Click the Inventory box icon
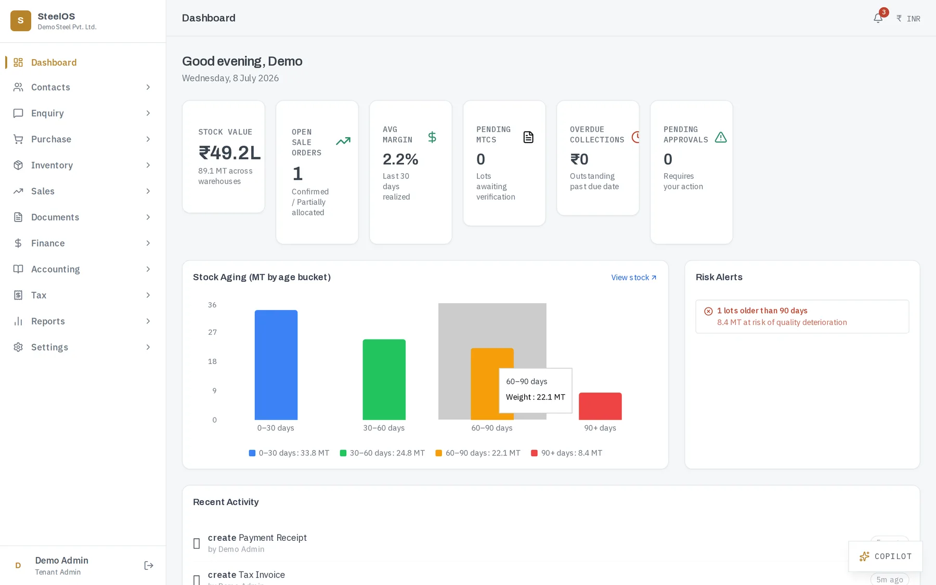This screenshot has height=585, width=936. [x=18, y=165]
